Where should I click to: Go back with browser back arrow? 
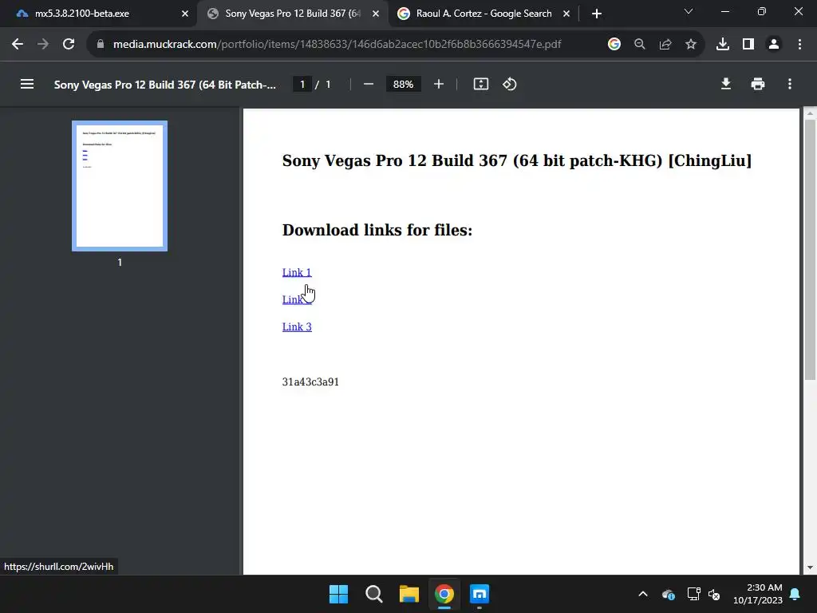(18, 45)
